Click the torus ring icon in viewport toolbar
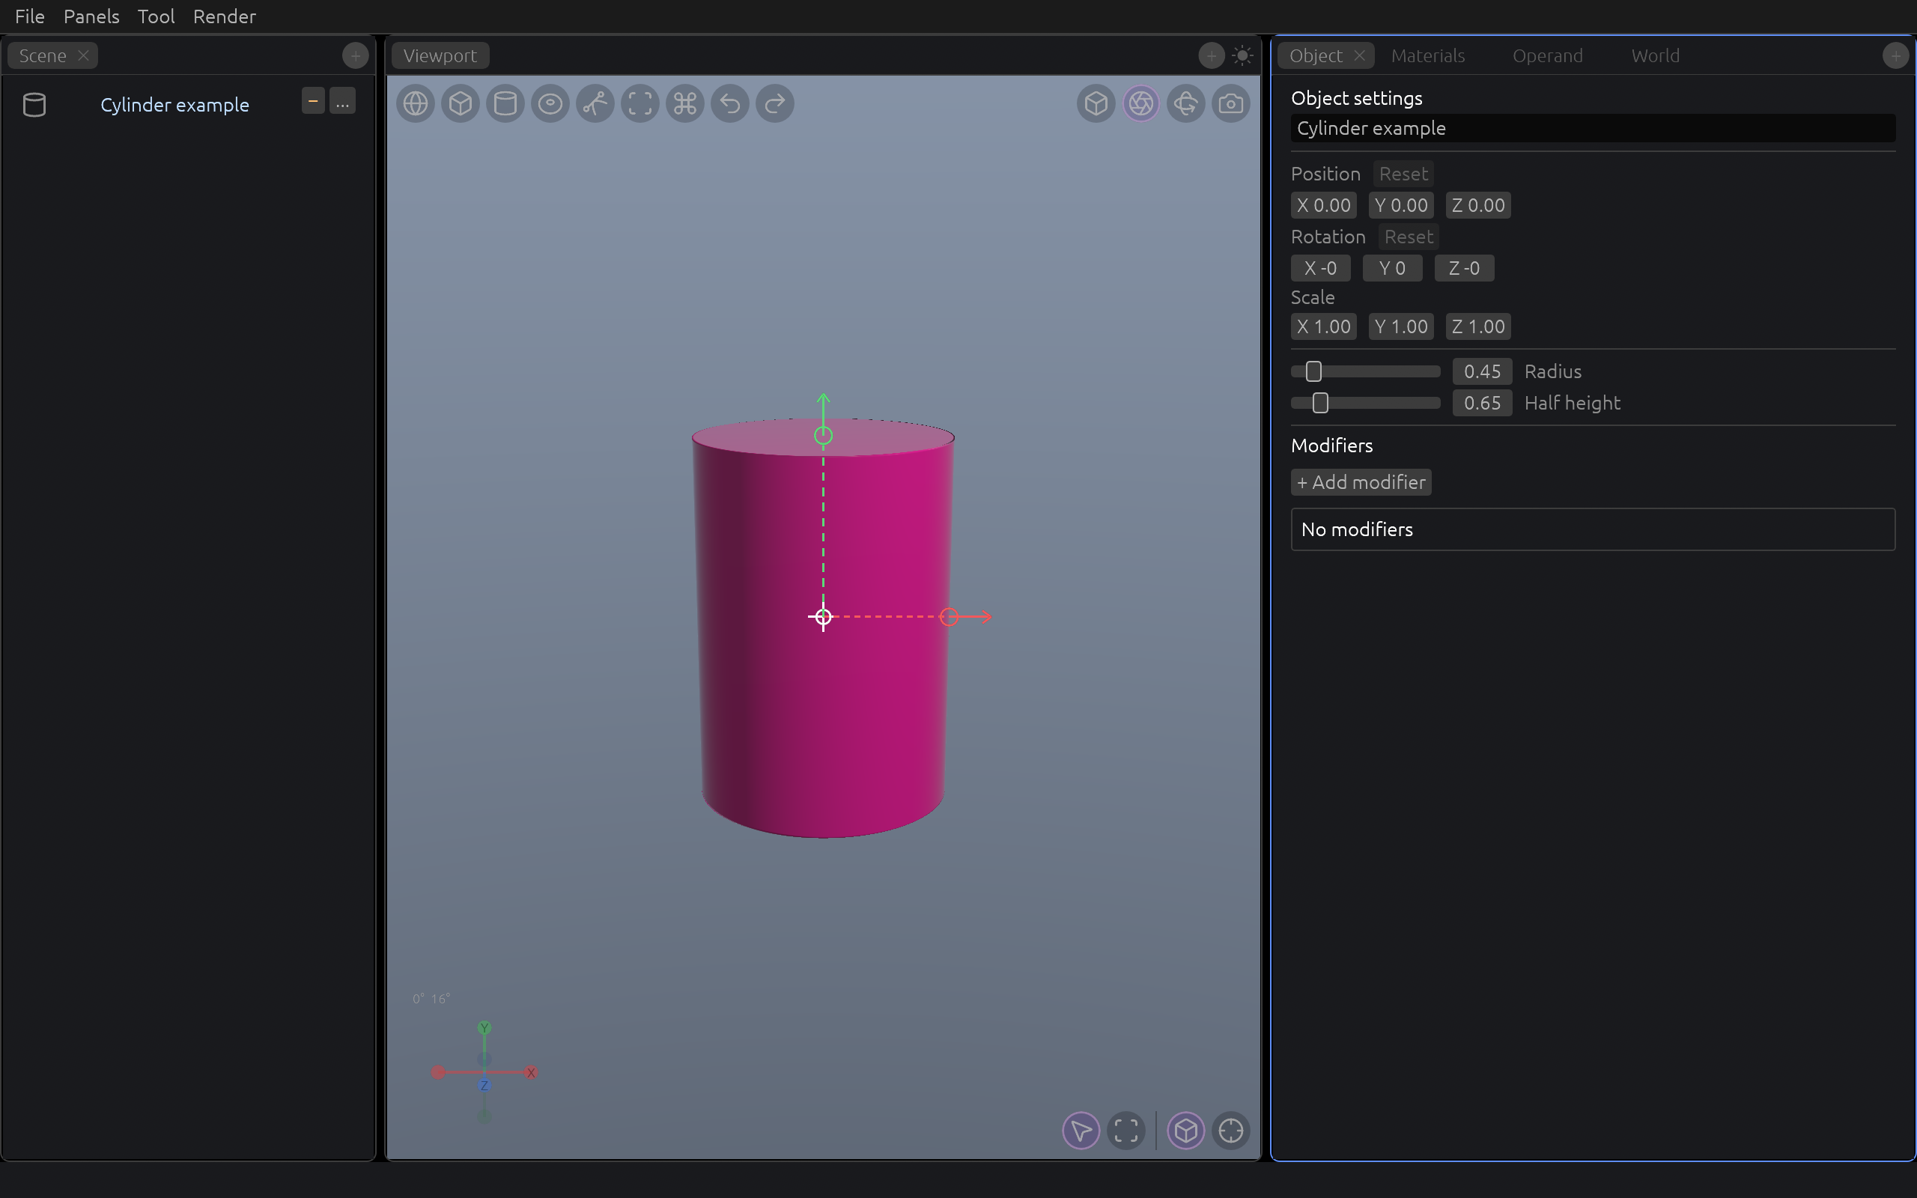This screenshot has height=1198, width=1917. 550,103
